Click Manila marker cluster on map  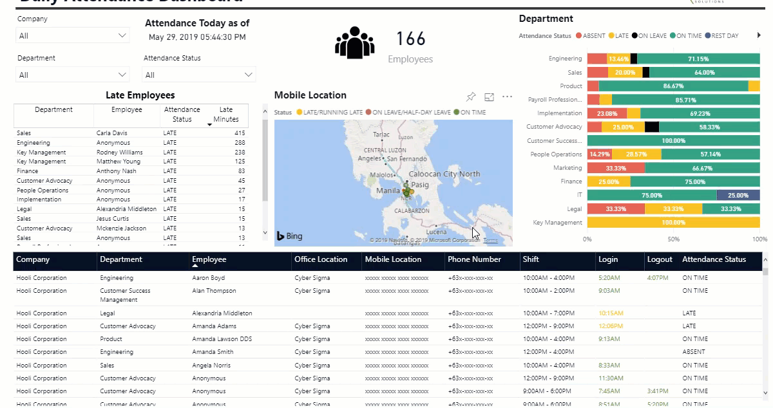coord(406,190)
